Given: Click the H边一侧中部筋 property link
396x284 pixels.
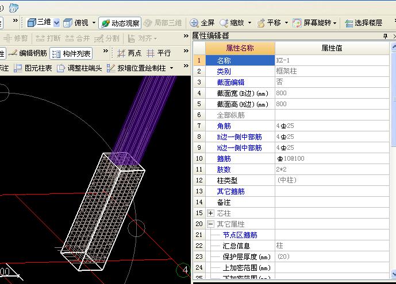Looking at the screenshot, I should 239,147.
